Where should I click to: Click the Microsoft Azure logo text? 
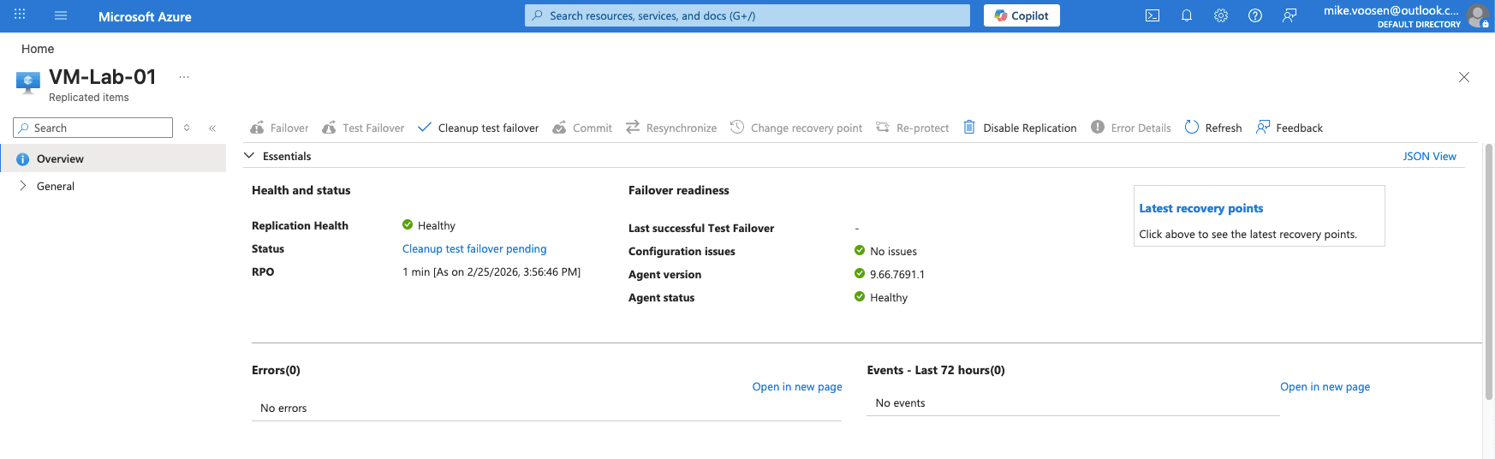tap(145, 16)
